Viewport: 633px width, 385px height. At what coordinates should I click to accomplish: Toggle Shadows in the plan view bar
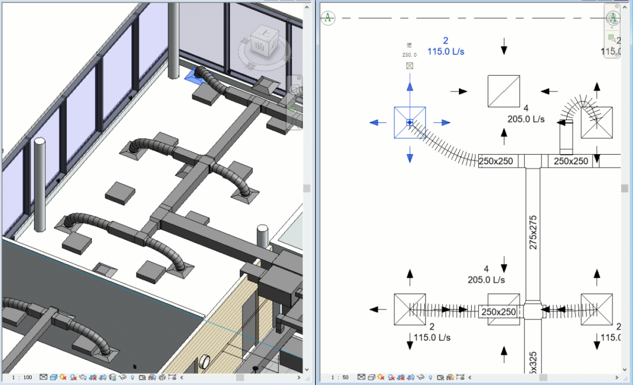392,378
